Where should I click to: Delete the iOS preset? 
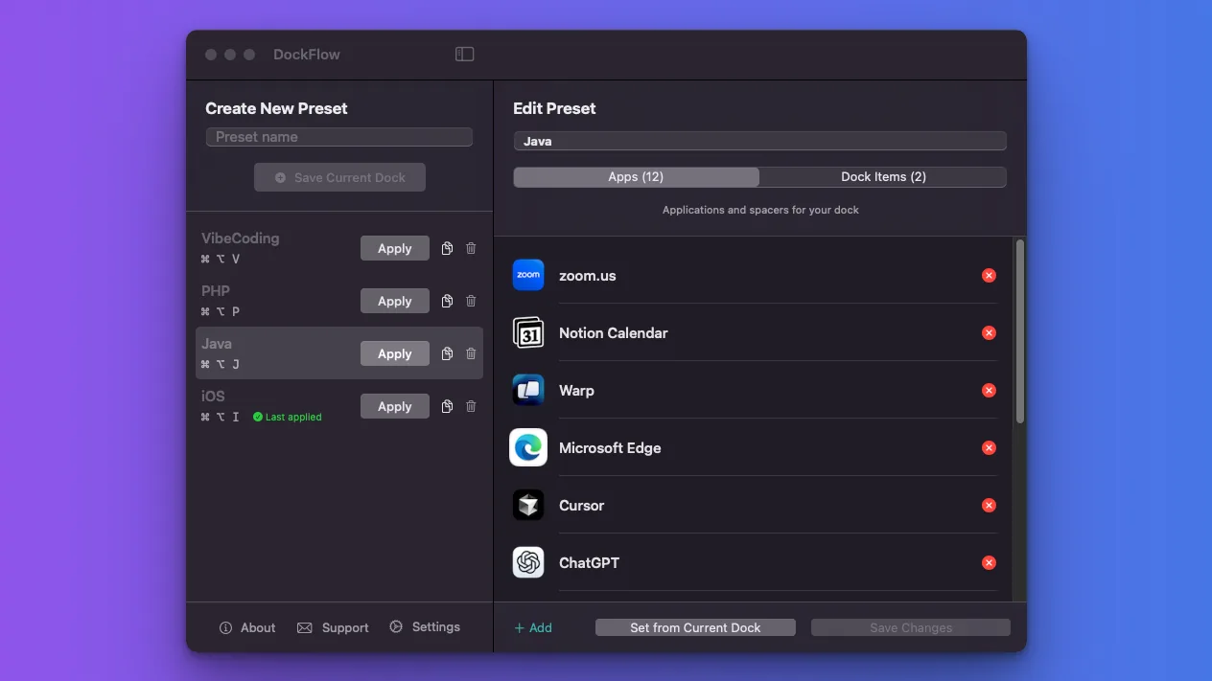(471, 406)
